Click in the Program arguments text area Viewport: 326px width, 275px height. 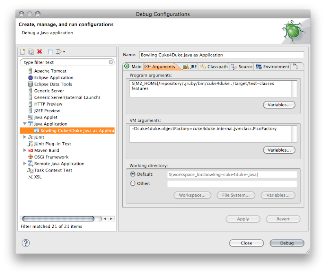tap(210, 89)
